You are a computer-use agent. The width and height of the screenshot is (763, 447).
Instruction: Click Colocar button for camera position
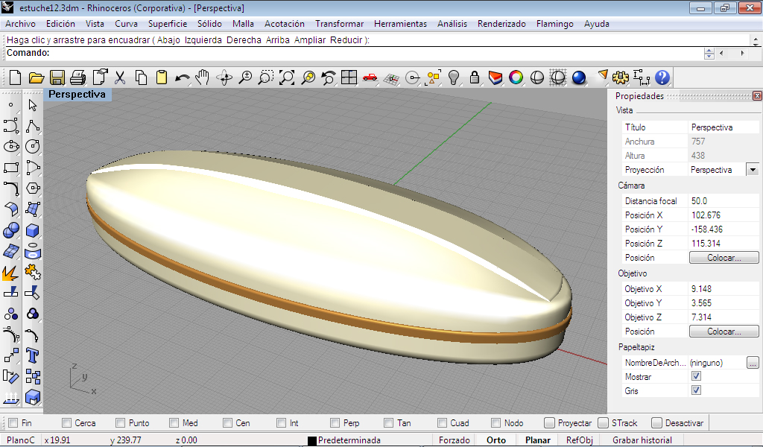[724, 258]
